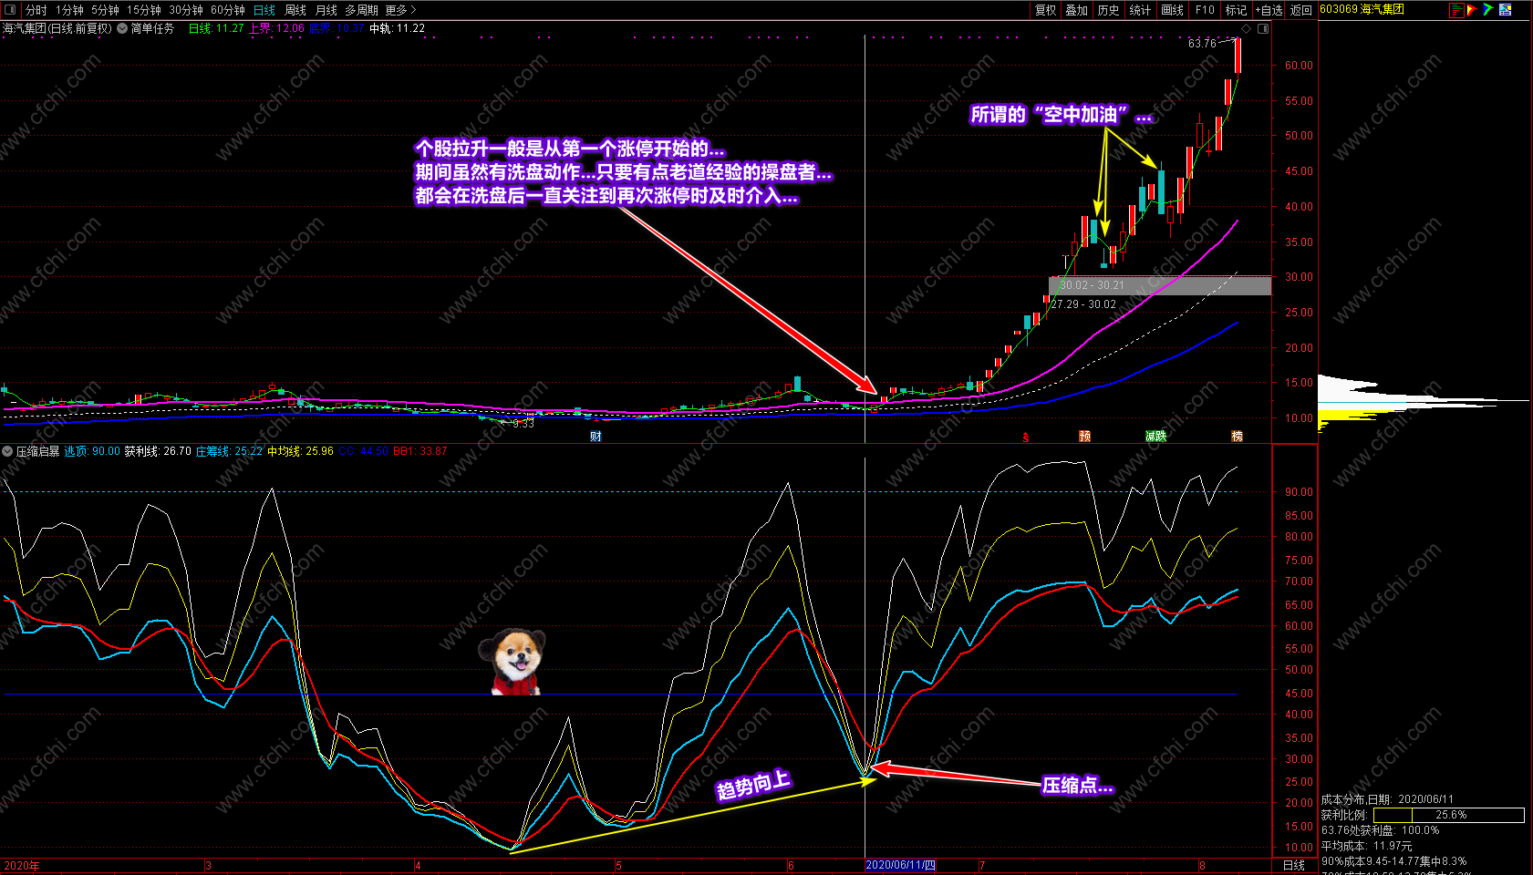Select the 日线 daily period tab
Screen dimensions: 1533x875
(x=264, y=10)
